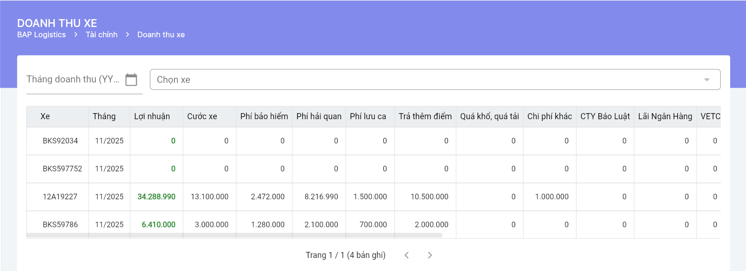Sort by the Xe column header

(45, 116)
